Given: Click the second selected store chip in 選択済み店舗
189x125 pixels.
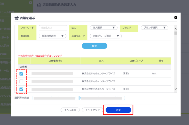Looking at the screenshot, I should 102,98.
